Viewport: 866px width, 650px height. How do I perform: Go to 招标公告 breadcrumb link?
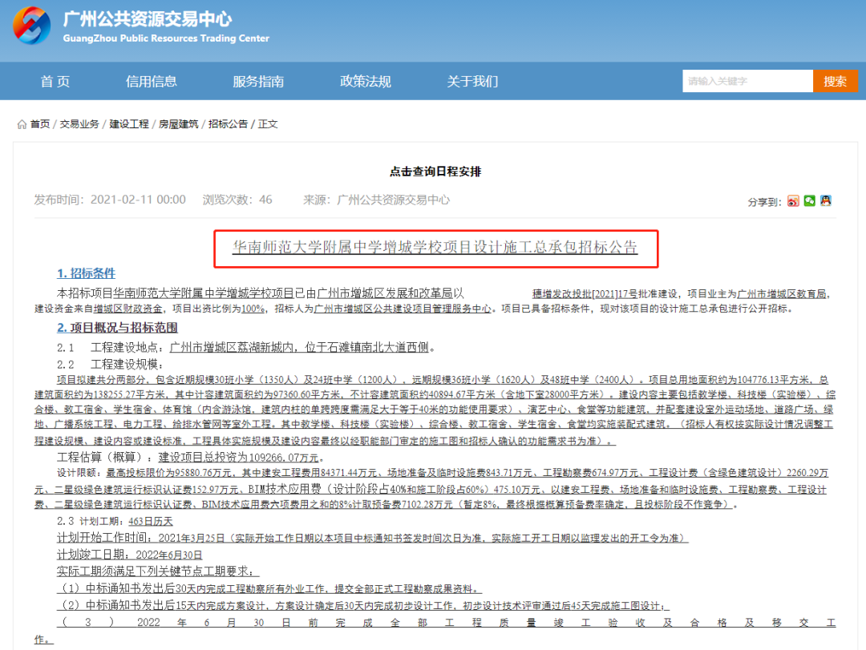click(x=228, y=124)
